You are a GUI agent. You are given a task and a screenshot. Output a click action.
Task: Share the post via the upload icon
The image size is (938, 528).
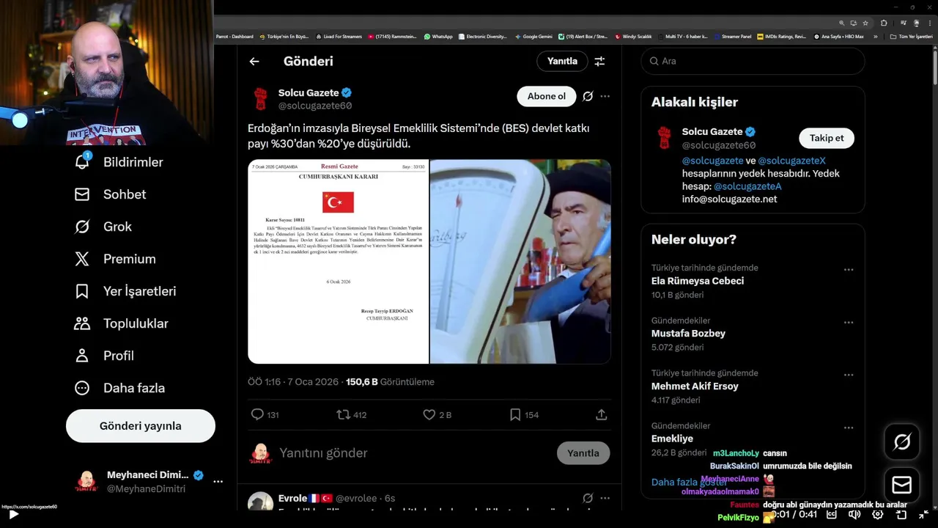click(601, 414)
